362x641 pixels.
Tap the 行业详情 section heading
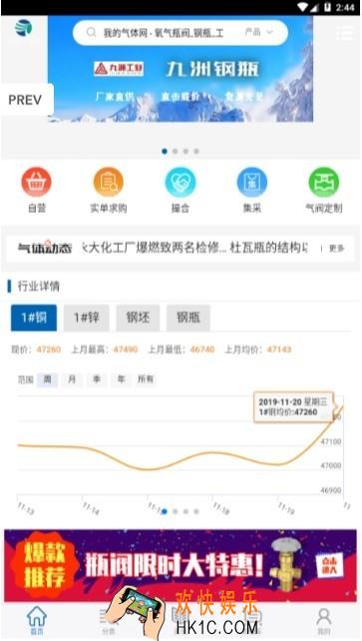38,287
